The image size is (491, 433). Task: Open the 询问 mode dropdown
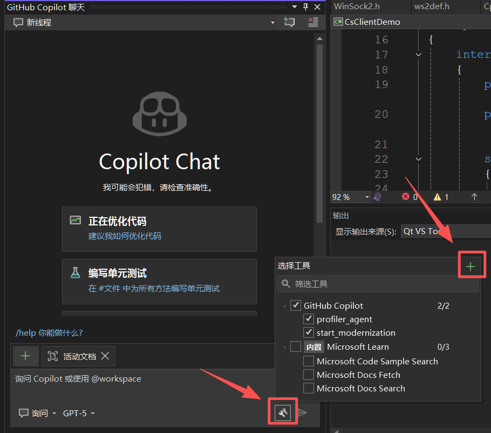[x=54, y=413]
